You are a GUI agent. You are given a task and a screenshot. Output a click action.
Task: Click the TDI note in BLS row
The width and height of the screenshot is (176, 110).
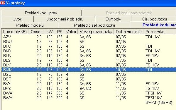149,60
